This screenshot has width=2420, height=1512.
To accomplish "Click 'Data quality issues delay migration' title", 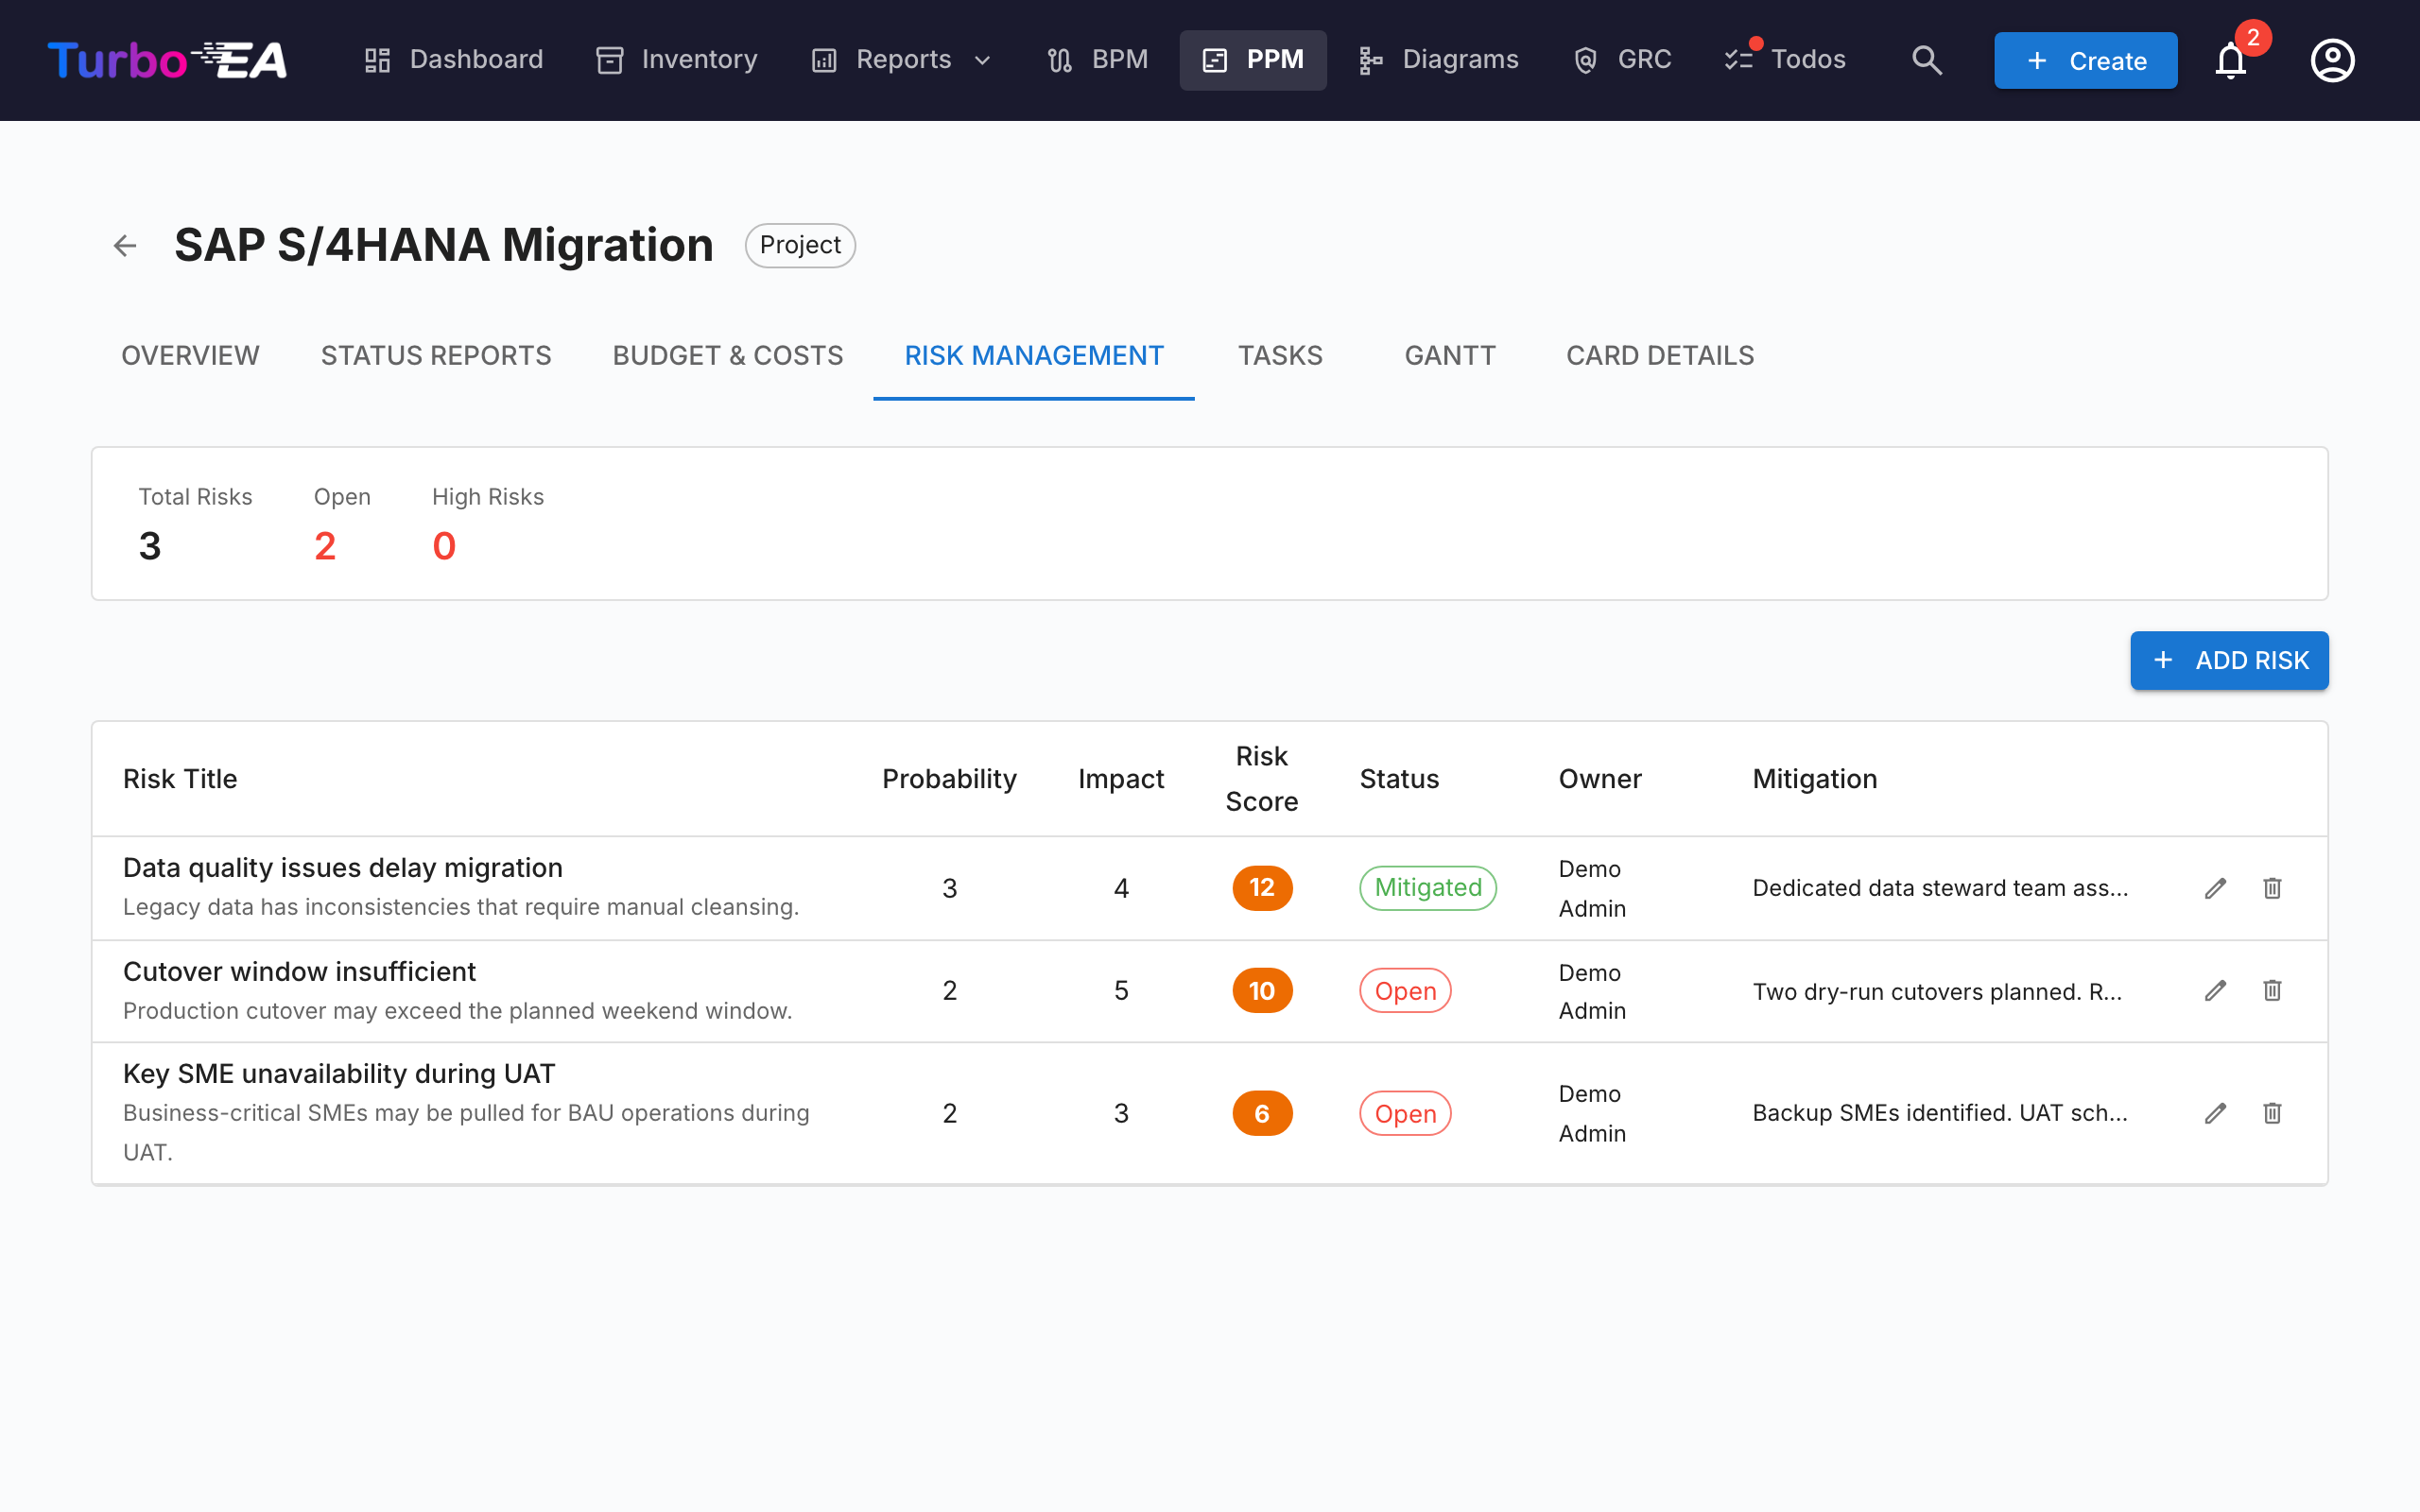I will [342, 867].
